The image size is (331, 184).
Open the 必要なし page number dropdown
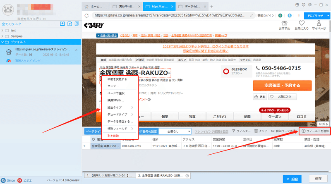tap(175, 131)
